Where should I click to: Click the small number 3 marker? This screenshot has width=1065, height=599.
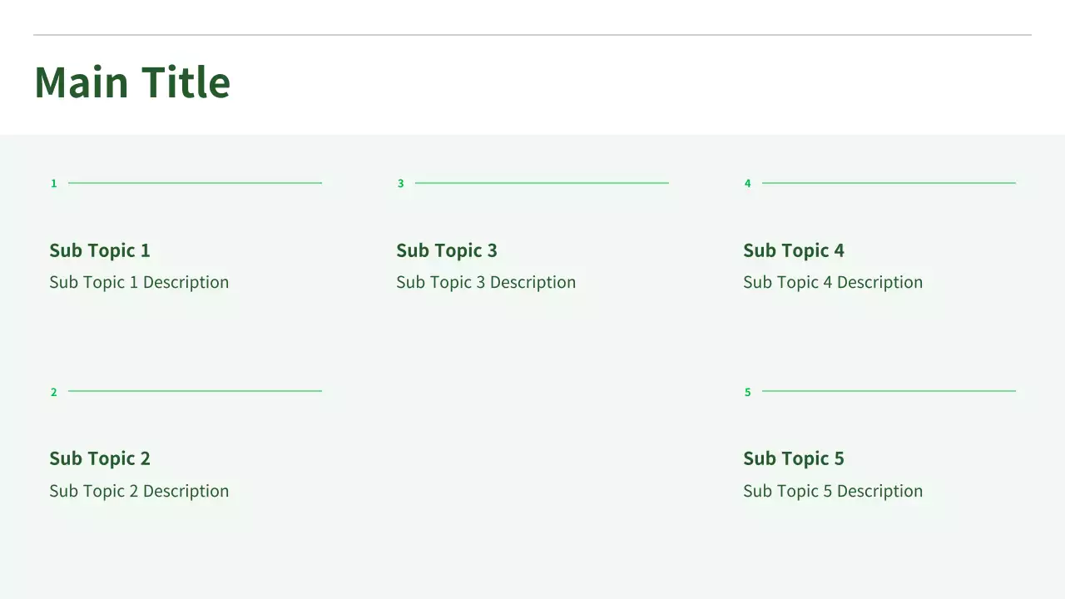[400, 184]
